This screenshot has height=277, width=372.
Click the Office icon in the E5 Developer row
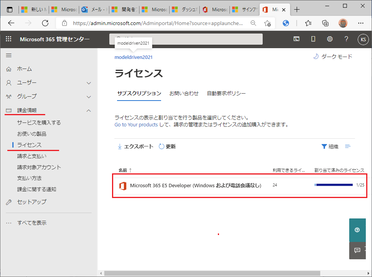[123, 186]
